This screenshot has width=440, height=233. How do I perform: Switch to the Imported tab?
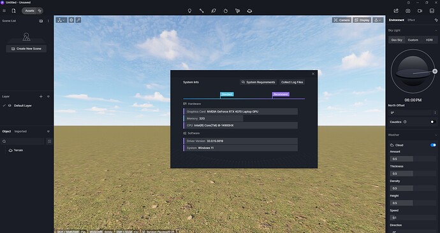tap(20, 131)
